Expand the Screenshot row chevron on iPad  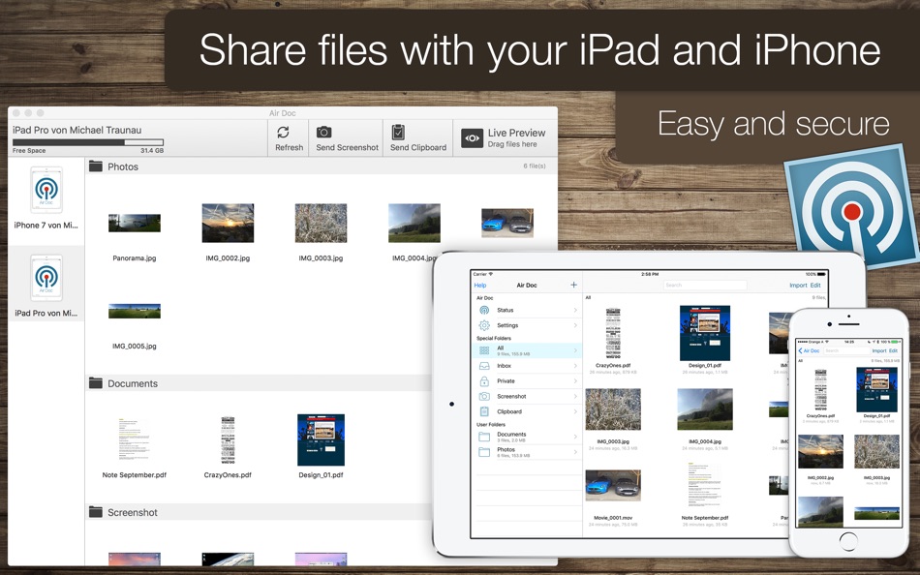(x=575, y=396)
